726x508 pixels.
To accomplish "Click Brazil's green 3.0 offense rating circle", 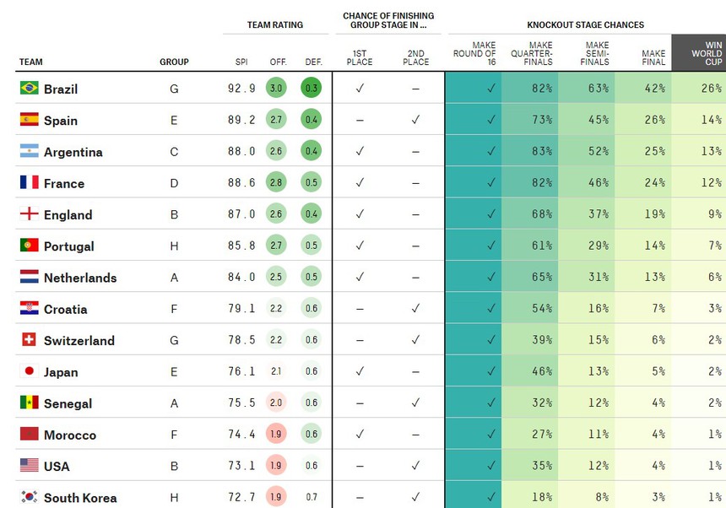I will coord(276,89).
